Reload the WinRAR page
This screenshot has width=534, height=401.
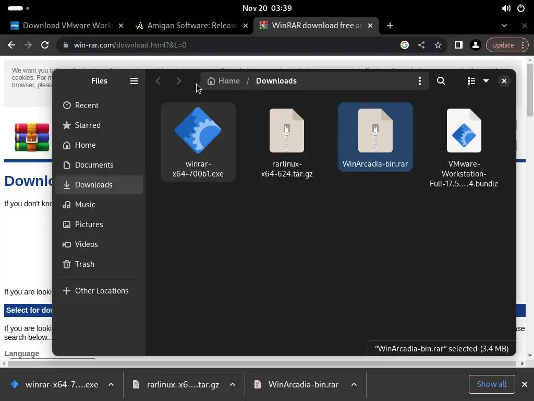[45, 45]
